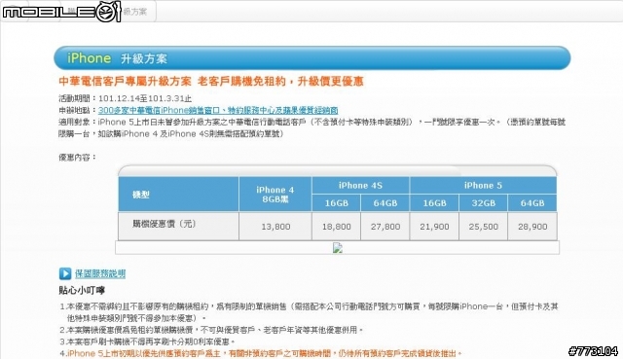Screen dimensions: 623x359
Task: Click the 18,800 price cell
Action: [x=336, y=227]
